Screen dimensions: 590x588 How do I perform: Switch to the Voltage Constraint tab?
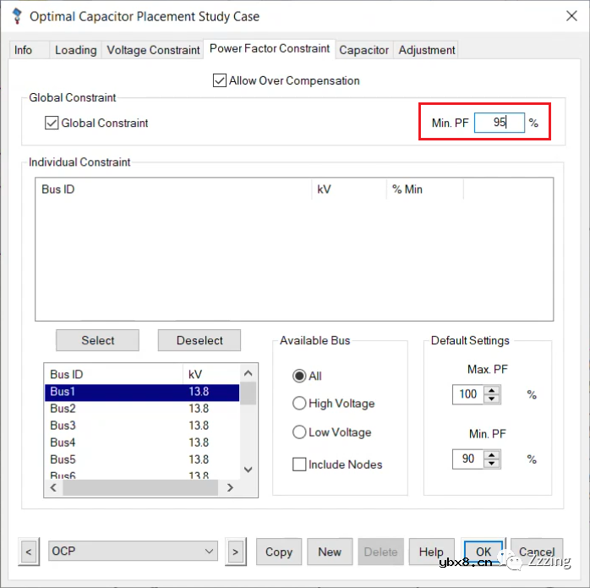tap(153, 50)
